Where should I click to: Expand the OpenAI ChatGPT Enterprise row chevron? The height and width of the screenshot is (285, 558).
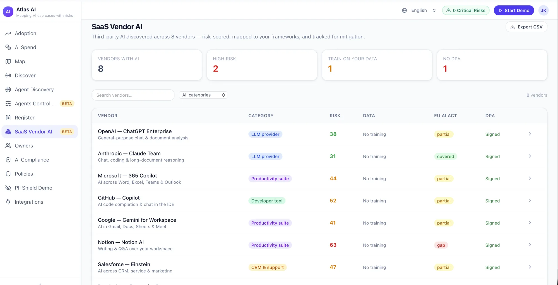coord(530,134)
